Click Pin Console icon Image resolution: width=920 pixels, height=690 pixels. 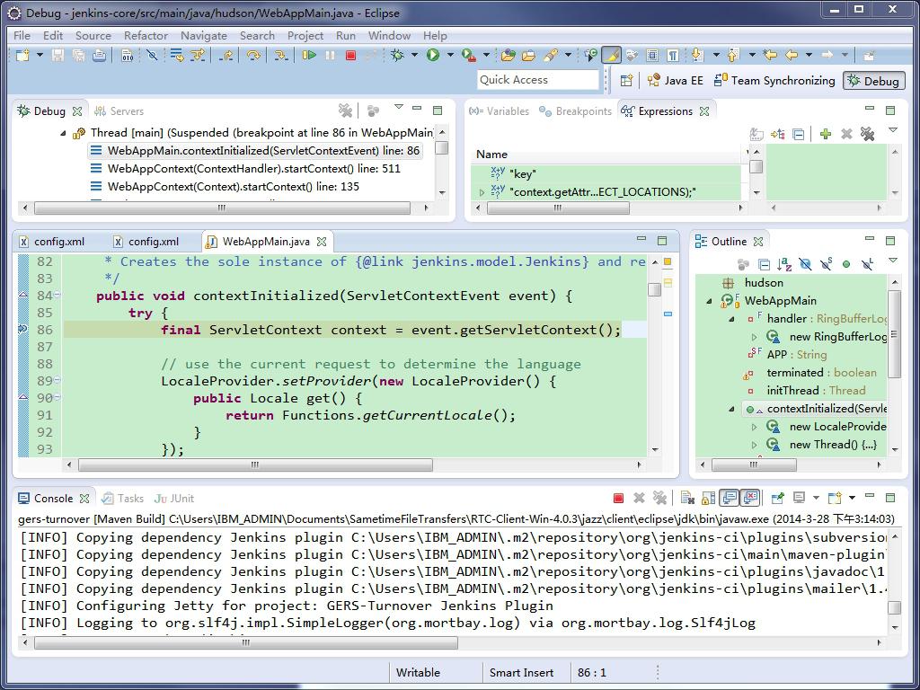pyautogui.click(x=778, y=498)
